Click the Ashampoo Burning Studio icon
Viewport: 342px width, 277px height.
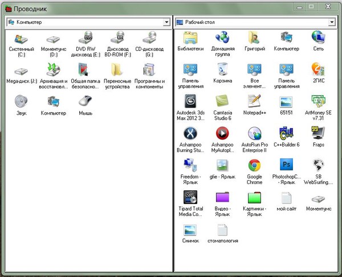click(190, 134)
